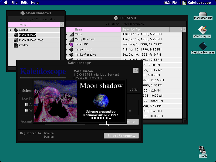Click the Kaleidoscope logo text

click(x=43, y=71)
